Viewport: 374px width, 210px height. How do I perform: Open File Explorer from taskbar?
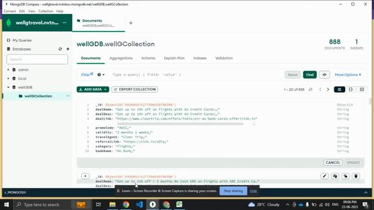point(112,205)
